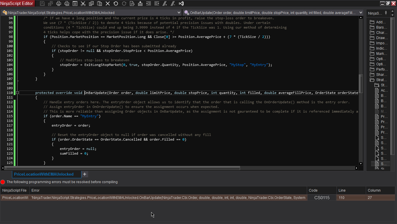Sort errors by the Line column header
397x224 pixels.
click(x=351, y=190)
